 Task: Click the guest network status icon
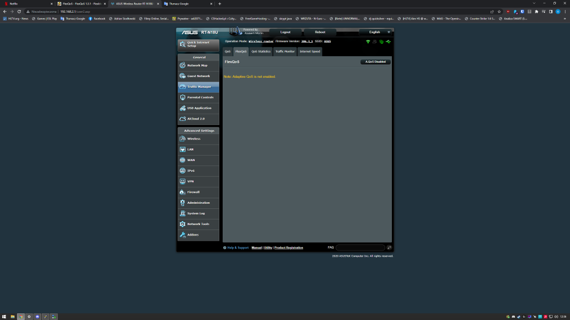(x=375, y=42)
